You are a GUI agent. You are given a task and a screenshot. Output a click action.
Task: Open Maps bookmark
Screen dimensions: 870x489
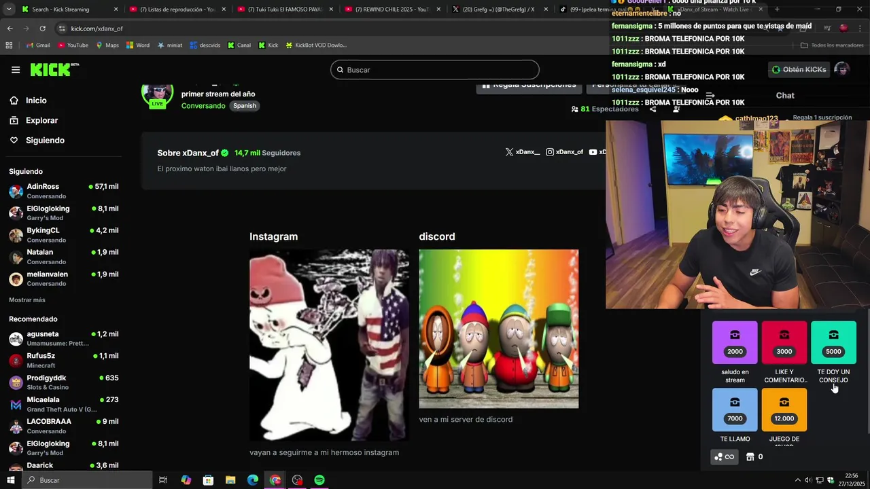point(107,46)
